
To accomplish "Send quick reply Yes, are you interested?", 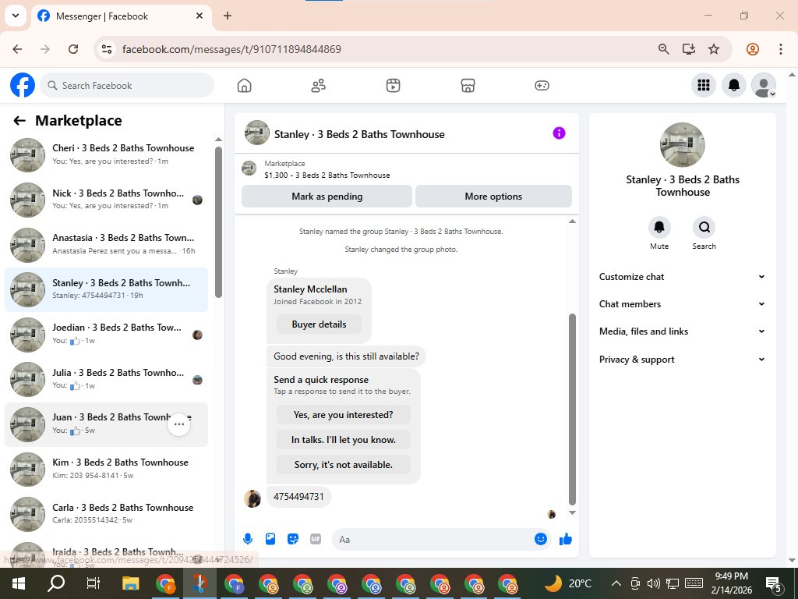I will coord(344,415).
